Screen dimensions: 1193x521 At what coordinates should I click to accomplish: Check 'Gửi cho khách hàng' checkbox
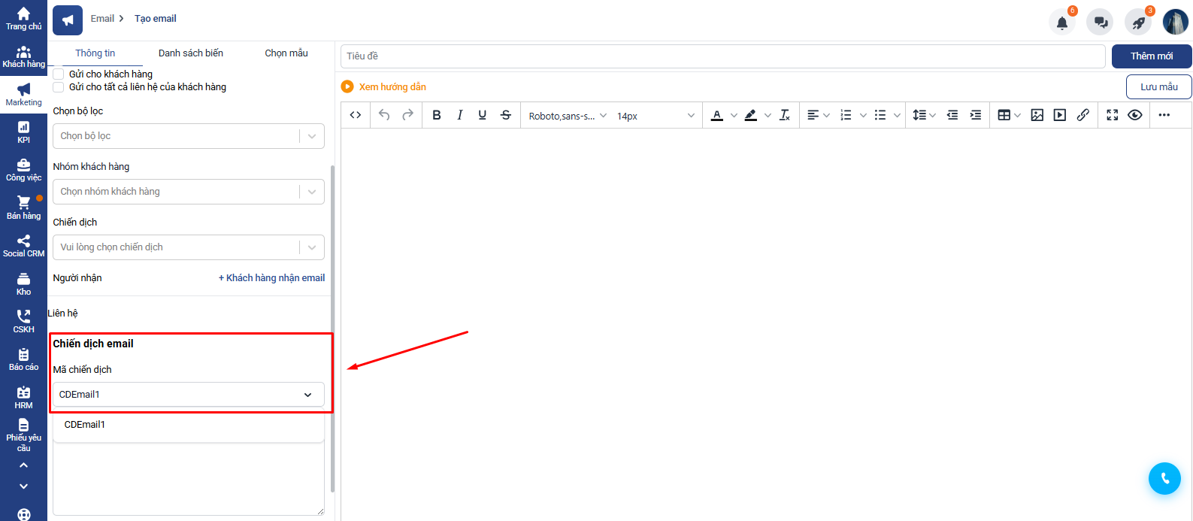[x=59, y=74]
